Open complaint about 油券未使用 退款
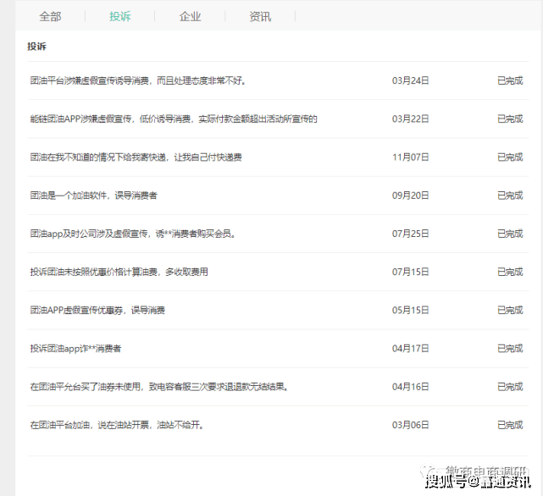The height and width of the screenshot is (496, 543). pos(159,387)
